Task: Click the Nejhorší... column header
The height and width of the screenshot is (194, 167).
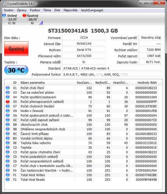Action: pos(103,83)
